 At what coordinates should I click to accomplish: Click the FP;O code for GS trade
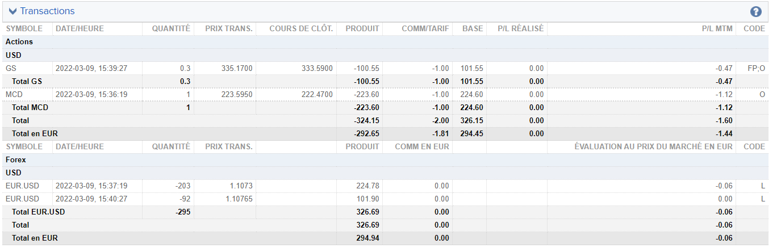tap(756, 68)
